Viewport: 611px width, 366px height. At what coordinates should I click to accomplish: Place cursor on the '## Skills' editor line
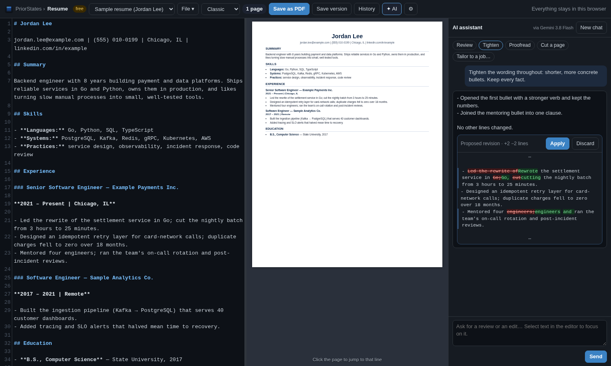point(28,114)
